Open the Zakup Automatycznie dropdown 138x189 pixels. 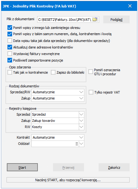pos(81,98)
